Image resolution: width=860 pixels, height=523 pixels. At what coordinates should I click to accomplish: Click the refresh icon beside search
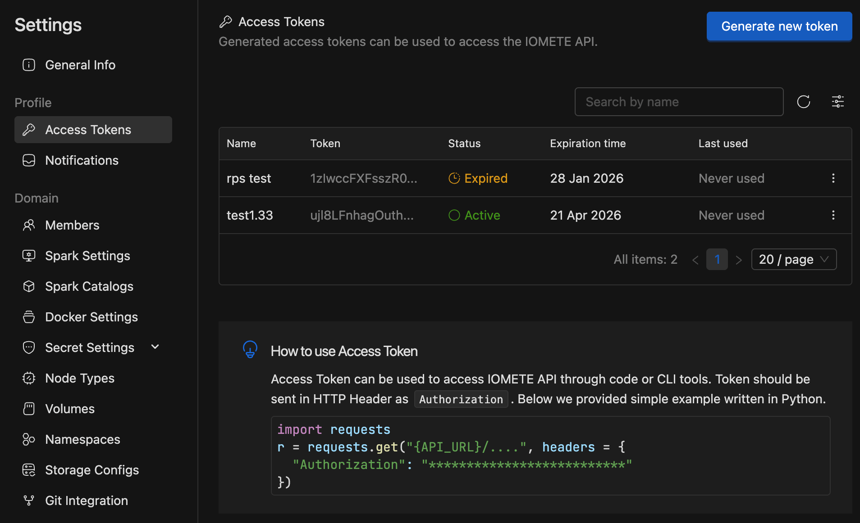pyautogui.click(x=803, y=102)
